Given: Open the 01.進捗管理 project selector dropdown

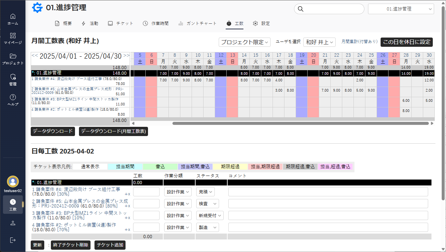Looking at the screenshot, I should coord(401,9).
